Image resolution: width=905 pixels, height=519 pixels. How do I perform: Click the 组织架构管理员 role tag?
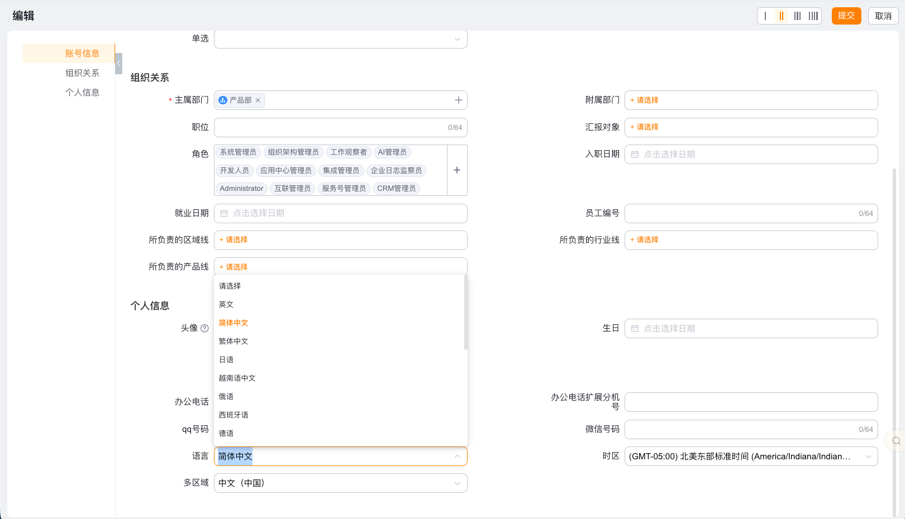293,152
